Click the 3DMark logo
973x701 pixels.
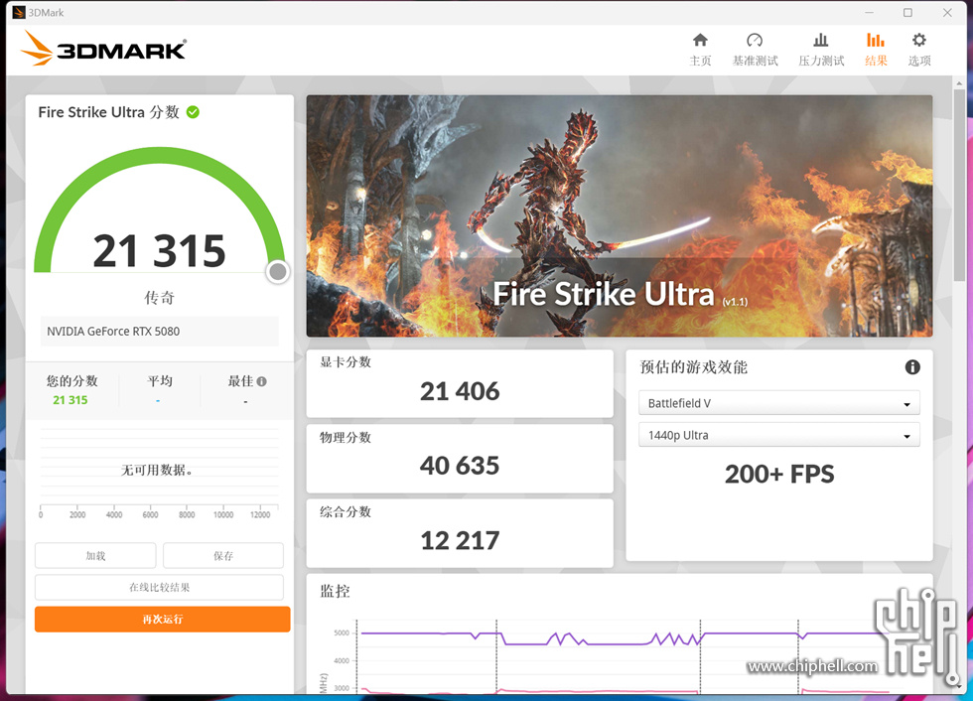(x=103, y=49)
